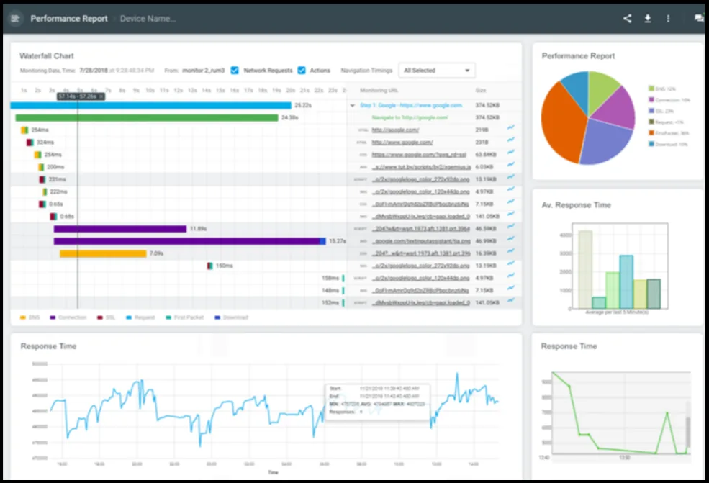Click the Connection 10% pie legend swatch
709x483 pixels.
651,99
